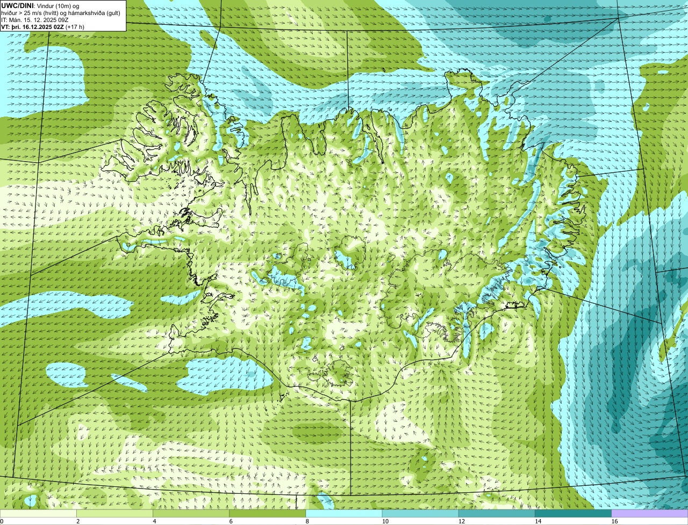Click the title line 'UWC/DINI: Vindur (10m) og'

(x=40, y=5)
